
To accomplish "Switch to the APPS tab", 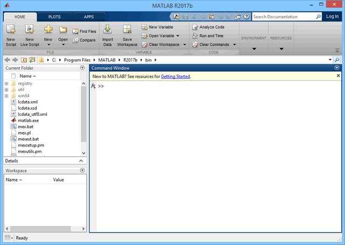I will (x=88, y=17).
